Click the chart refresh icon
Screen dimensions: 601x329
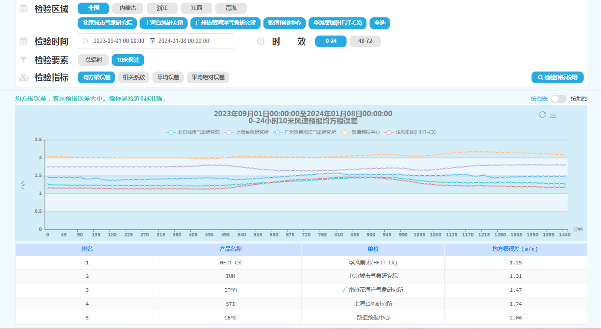[542, 114]
